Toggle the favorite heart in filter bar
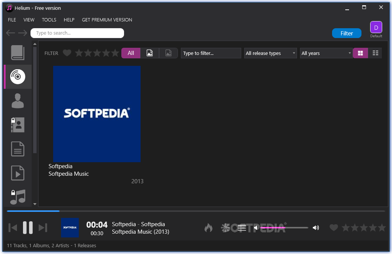392x254 pixels. (x=67, y=53)
